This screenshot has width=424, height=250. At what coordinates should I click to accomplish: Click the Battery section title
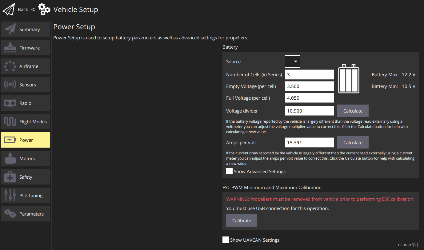(x=230, y=47)
